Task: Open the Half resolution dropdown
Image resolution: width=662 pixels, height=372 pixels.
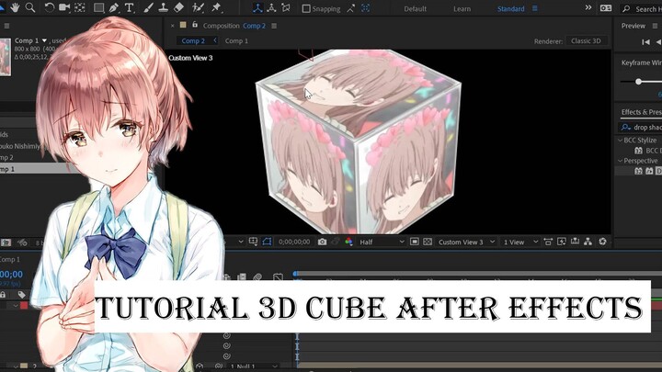Action: [382, 242]
